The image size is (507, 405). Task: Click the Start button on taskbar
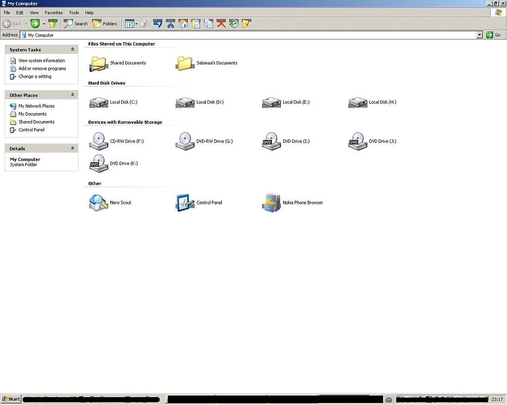point(11,399)
